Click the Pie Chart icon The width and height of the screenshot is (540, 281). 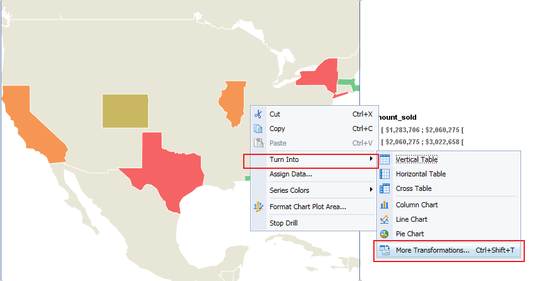(385, 234)
